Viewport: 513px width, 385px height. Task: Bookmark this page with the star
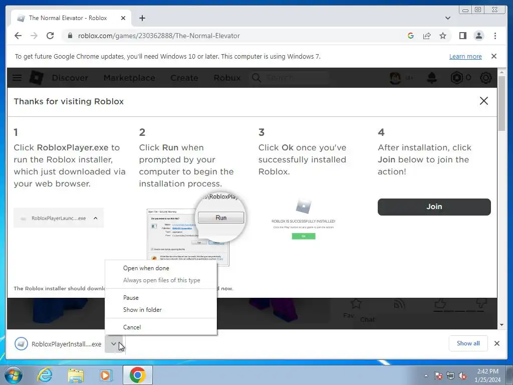coord(443,36)
